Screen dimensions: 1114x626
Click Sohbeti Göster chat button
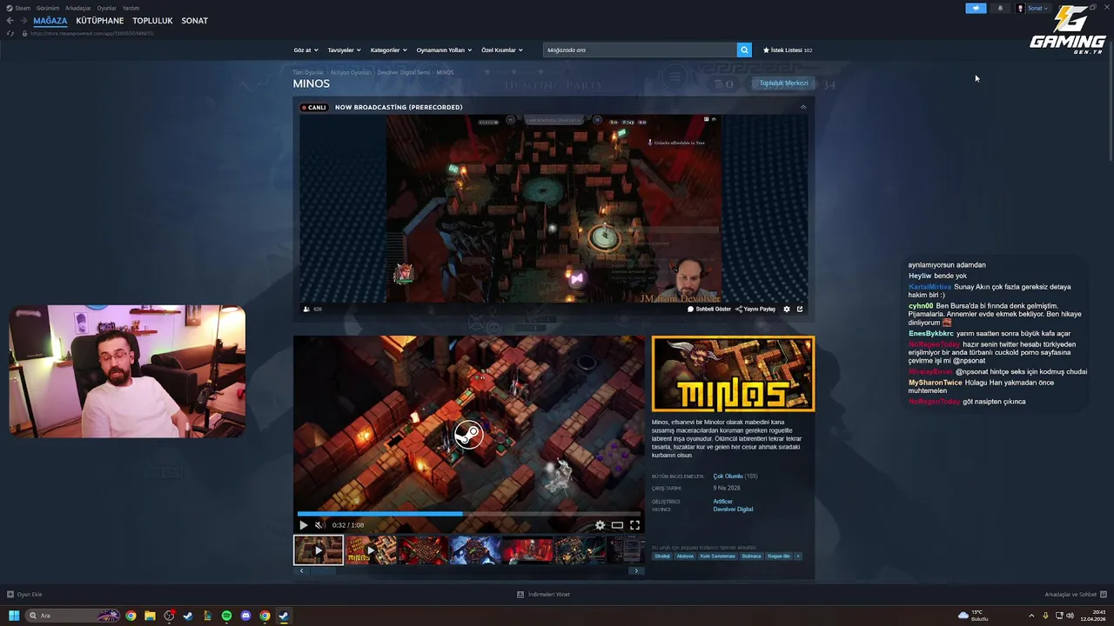coord(709,309)
